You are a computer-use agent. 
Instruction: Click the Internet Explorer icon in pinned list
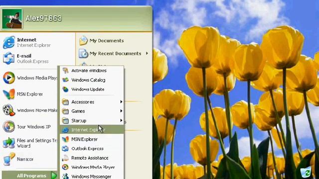tap(9, 42)
